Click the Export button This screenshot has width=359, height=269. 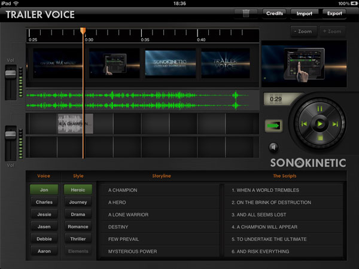click(334, 14)
